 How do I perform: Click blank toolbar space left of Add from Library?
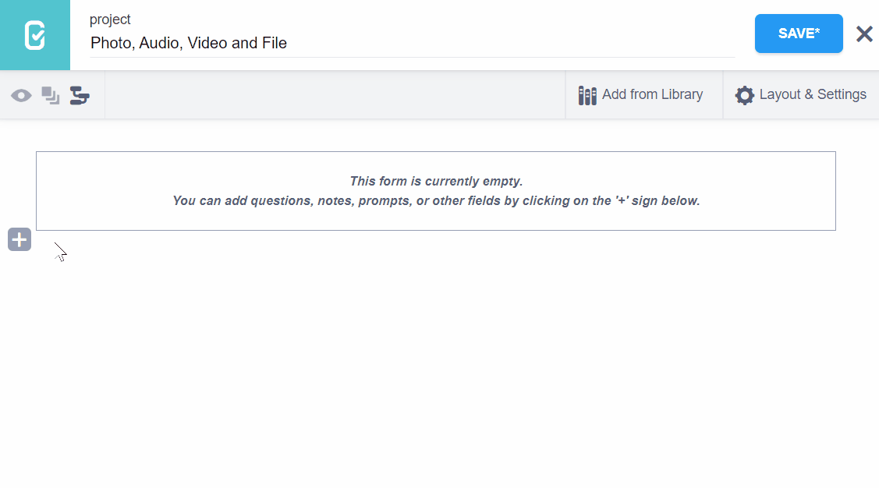point(335,95)
